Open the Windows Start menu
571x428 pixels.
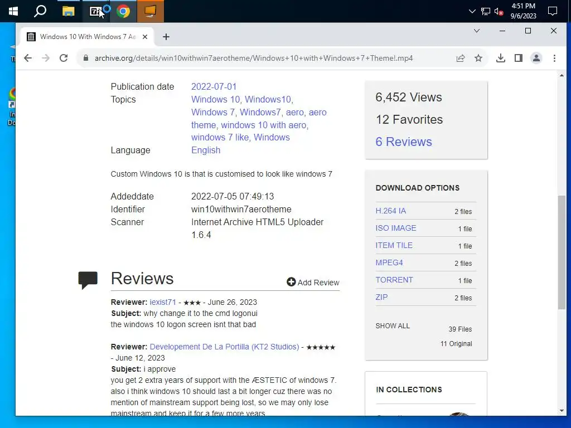click(13, 11)
